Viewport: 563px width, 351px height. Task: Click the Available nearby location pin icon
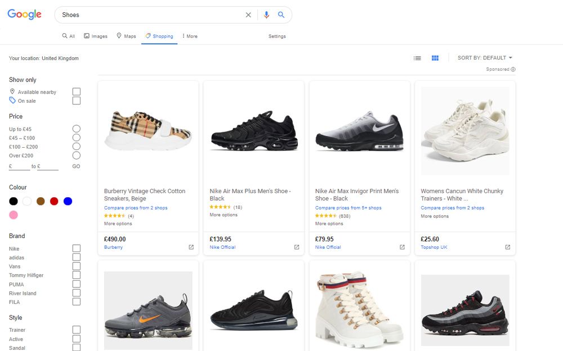(12, 92)
